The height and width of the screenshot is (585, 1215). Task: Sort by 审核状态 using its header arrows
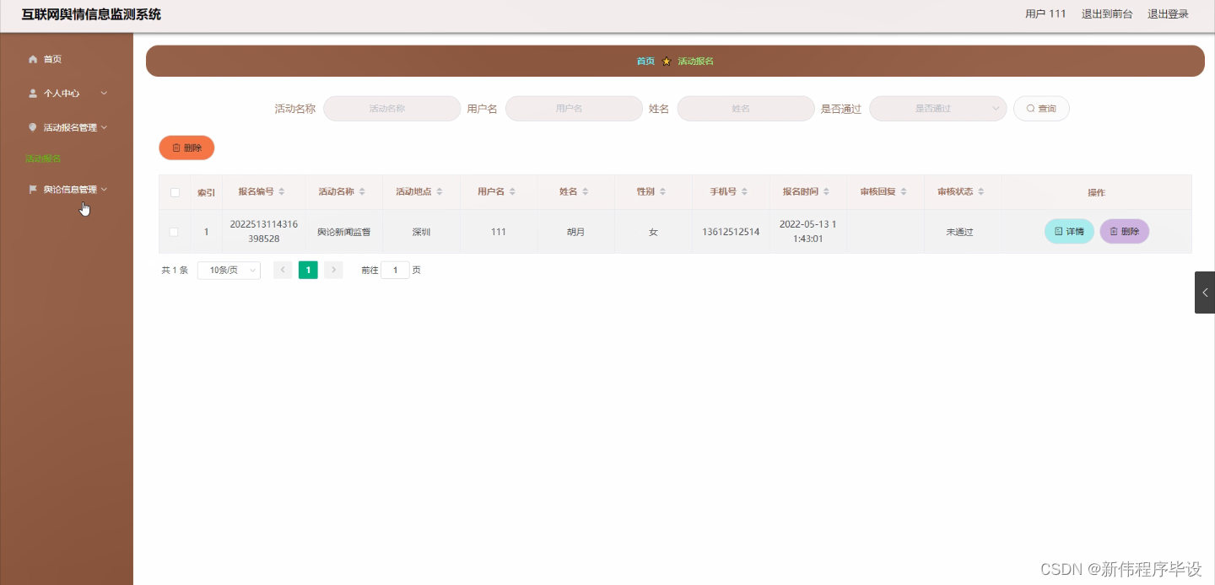(981, 192)
